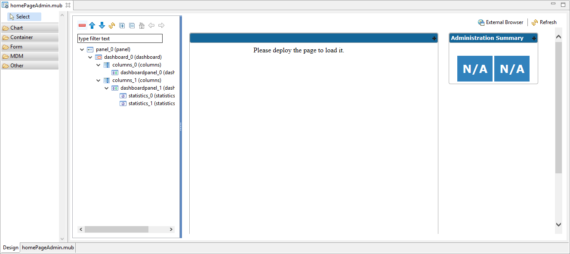Viewport: 570px width, 254px height.
Task: Collapse all tree nodes with the minus icon
Action: [132, 25]
